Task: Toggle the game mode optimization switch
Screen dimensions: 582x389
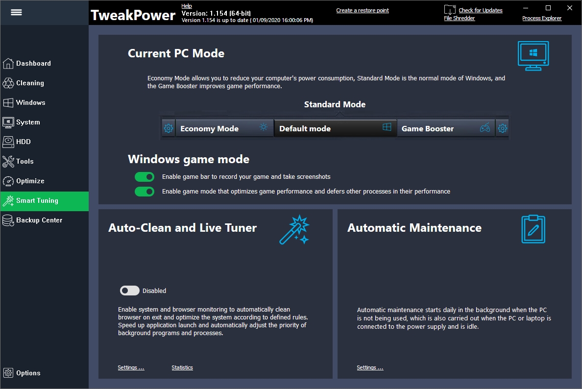Action: point(145,192)
